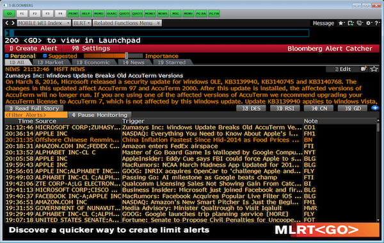Expand the BLRT function dropdown
384x243 pixels.
tap(82, 23)
